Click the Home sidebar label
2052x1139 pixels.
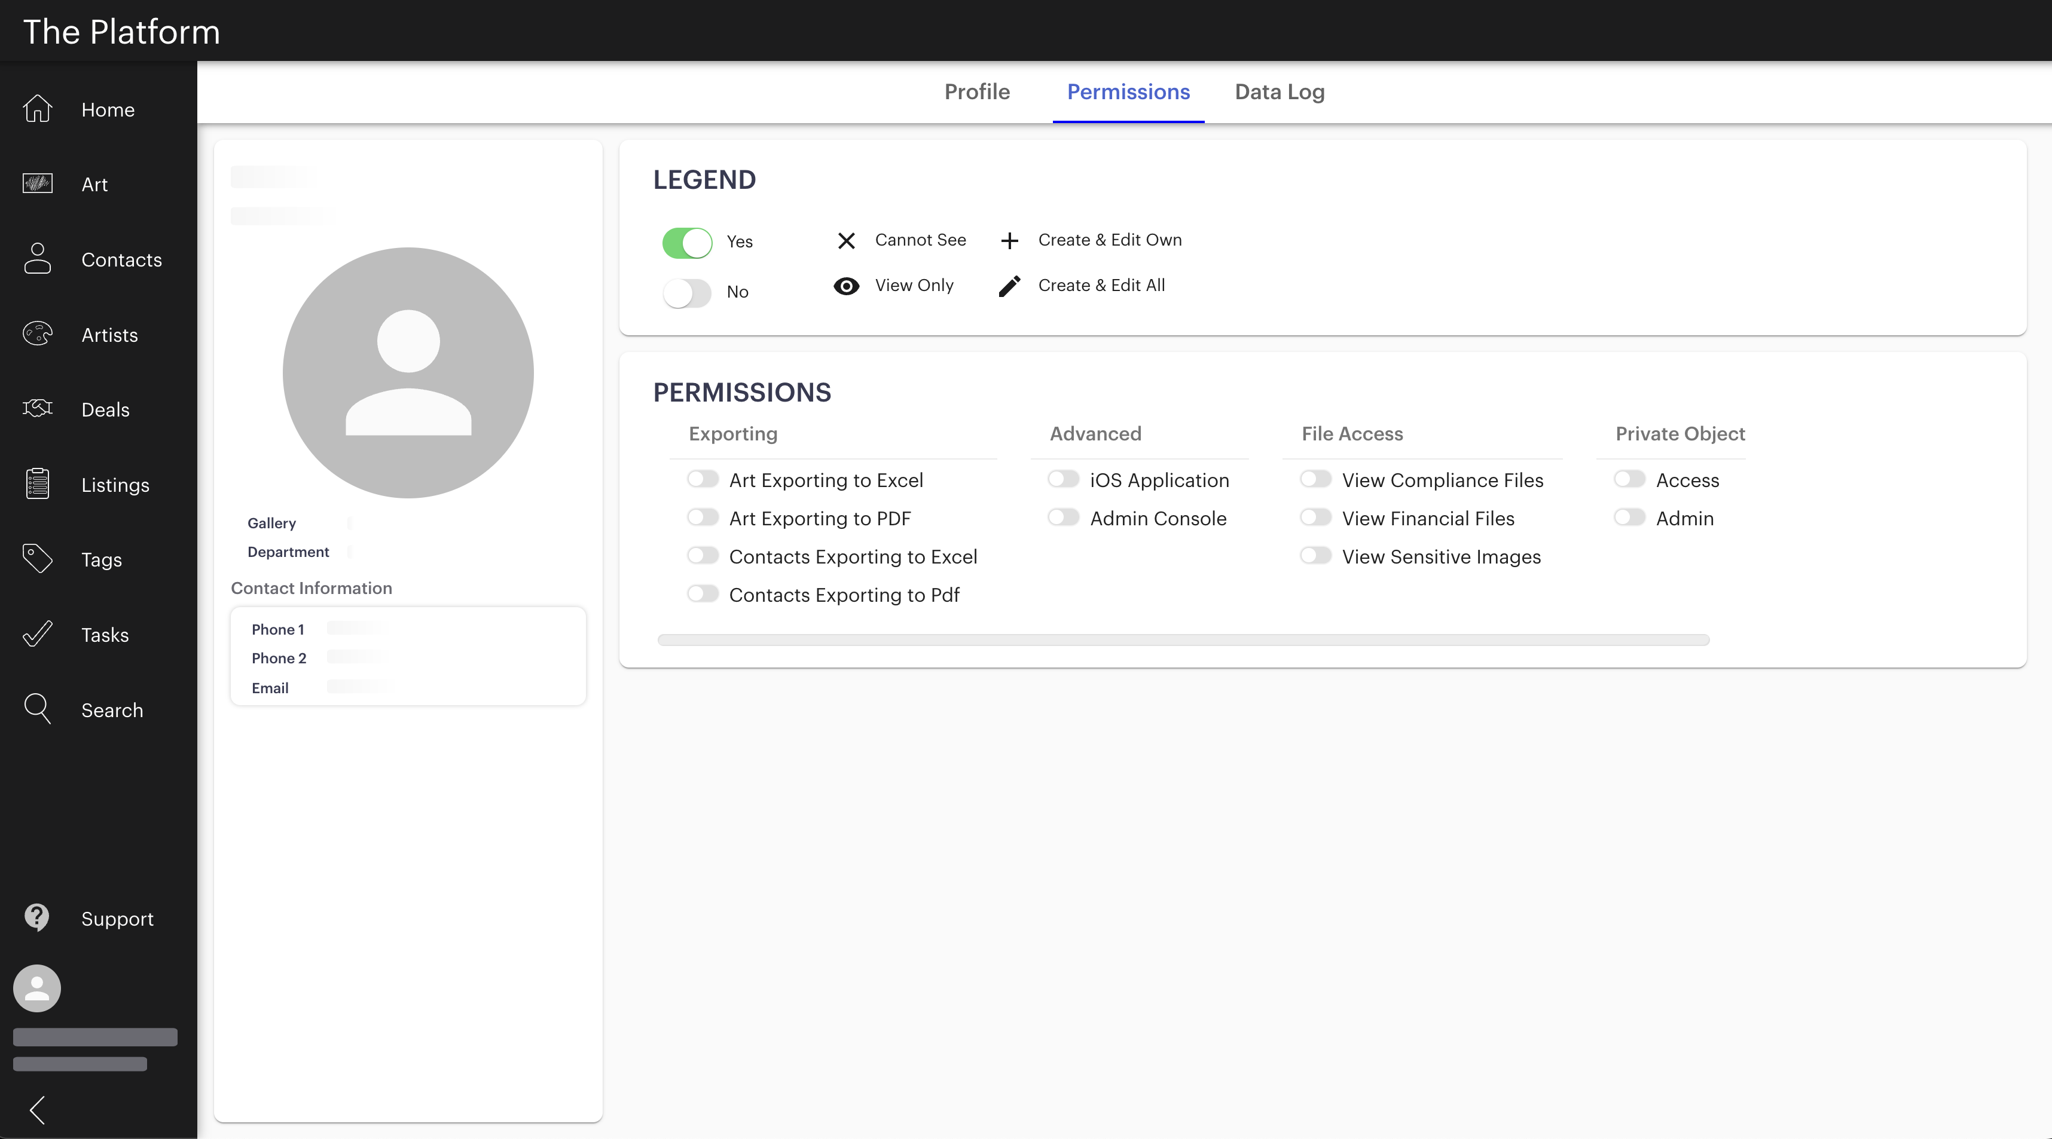108,110
